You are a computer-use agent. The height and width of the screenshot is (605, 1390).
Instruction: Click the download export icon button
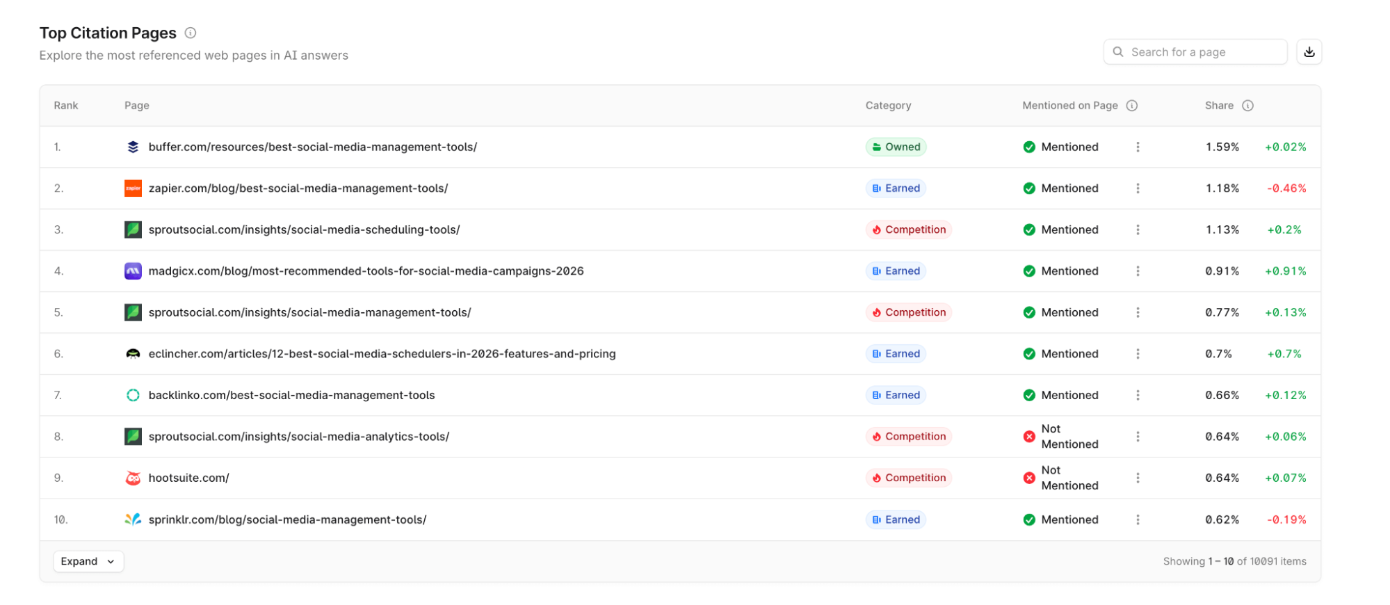[x=1309, y=52]
